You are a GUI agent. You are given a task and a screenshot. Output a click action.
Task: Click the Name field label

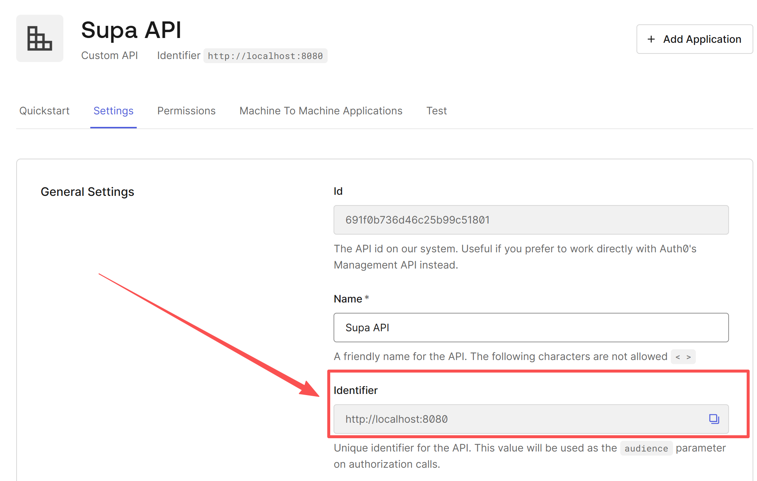pos(348,299)
